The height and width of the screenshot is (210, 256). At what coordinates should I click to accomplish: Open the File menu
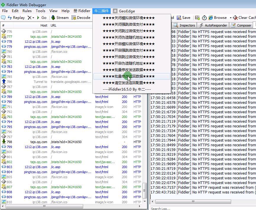tap(5, 11)
